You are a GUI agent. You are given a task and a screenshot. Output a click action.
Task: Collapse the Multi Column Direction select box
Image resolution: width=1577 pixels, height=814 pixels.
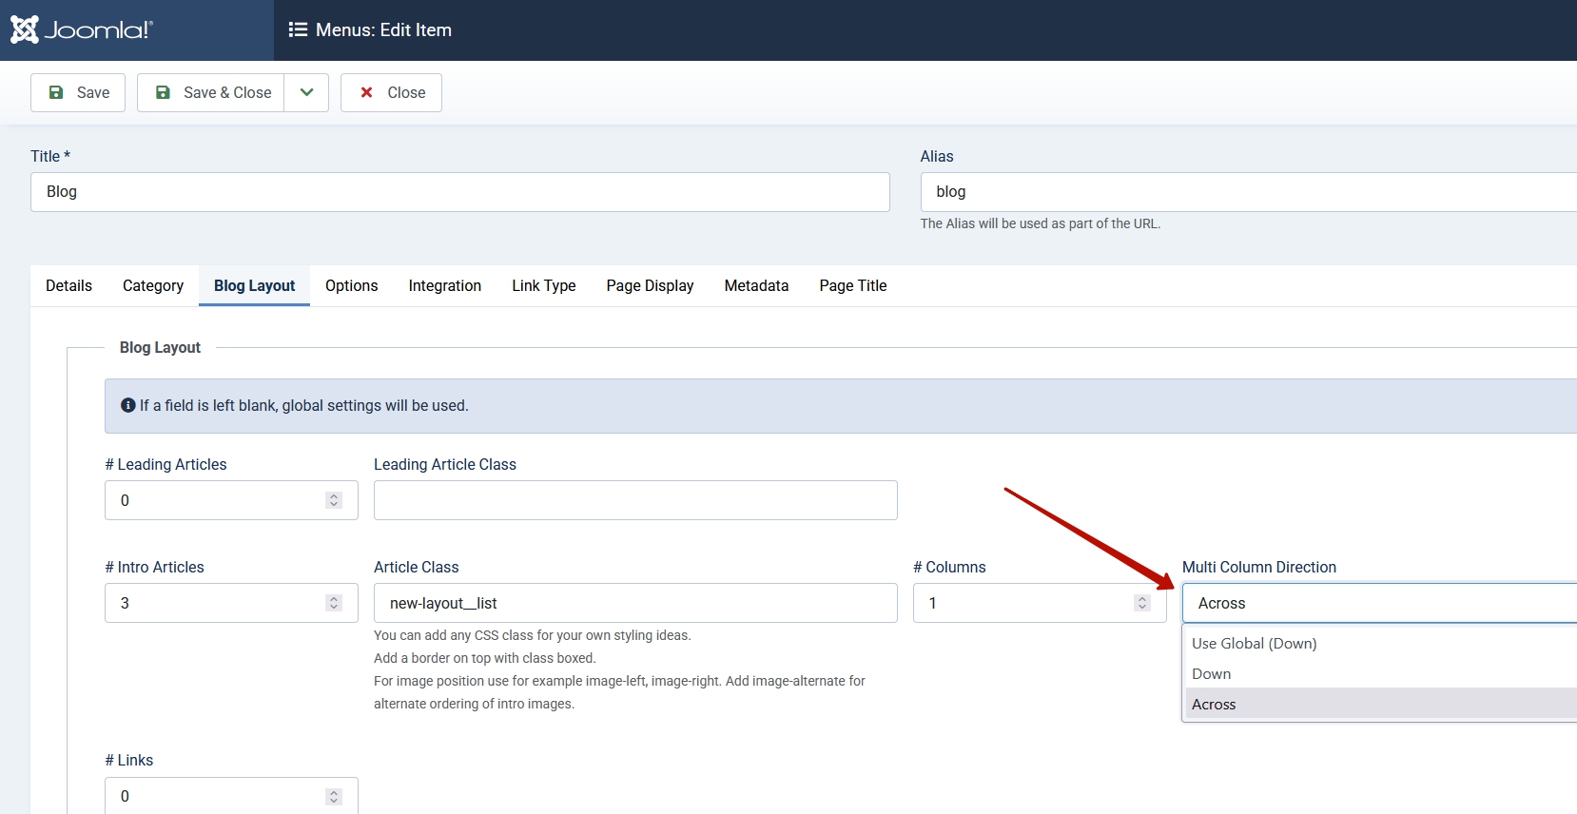(1379, 603)
